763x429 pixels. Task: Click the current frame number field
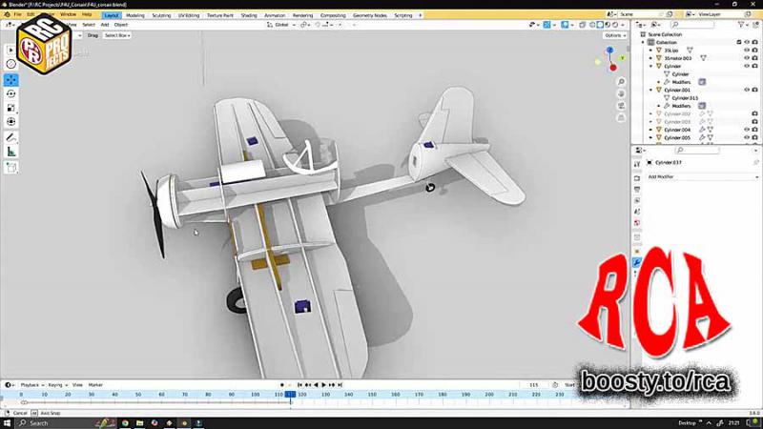[534, 385]
